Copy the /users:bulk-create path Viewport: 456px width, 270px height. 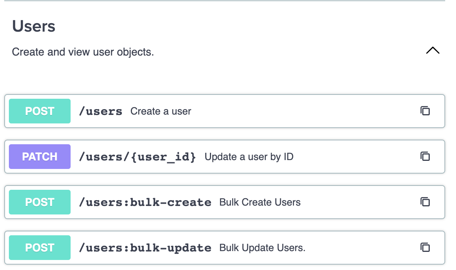pyautogui.click(x=425, y=202)
